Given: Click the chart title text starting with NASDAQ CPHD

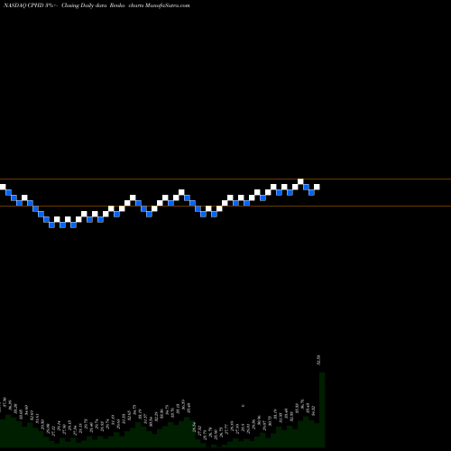Looking at the screenshot, I should [97, 5].
